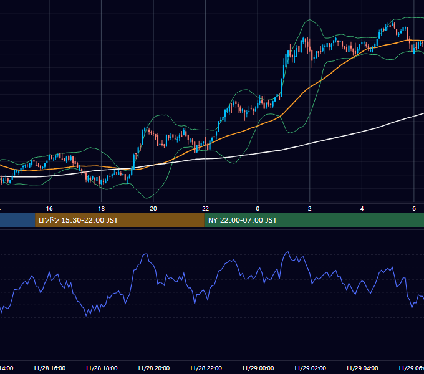The width and height of the screenshot is (424, 374).
Task: Click the 11/28 16:00 time label
Action: click(x=49, y=368)
